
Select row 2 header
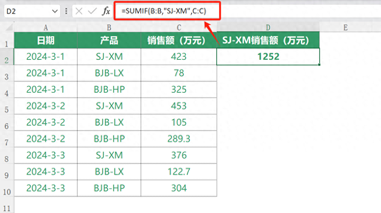click(7, 57)
